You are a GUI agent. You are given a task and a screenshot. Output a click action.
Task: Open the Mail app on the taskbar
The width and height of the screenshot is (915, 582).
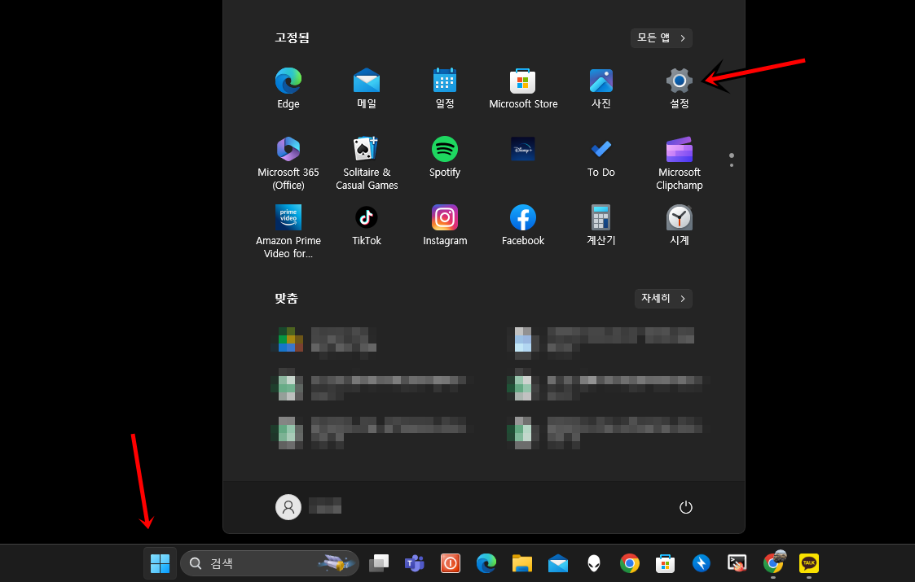(x=558, y=563)
